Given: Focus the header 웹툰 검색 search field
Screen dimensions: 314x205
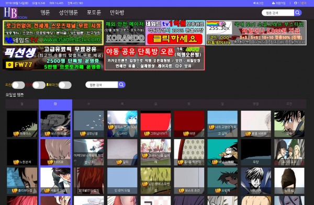Looking at the screenshot, I should point(278,13).
